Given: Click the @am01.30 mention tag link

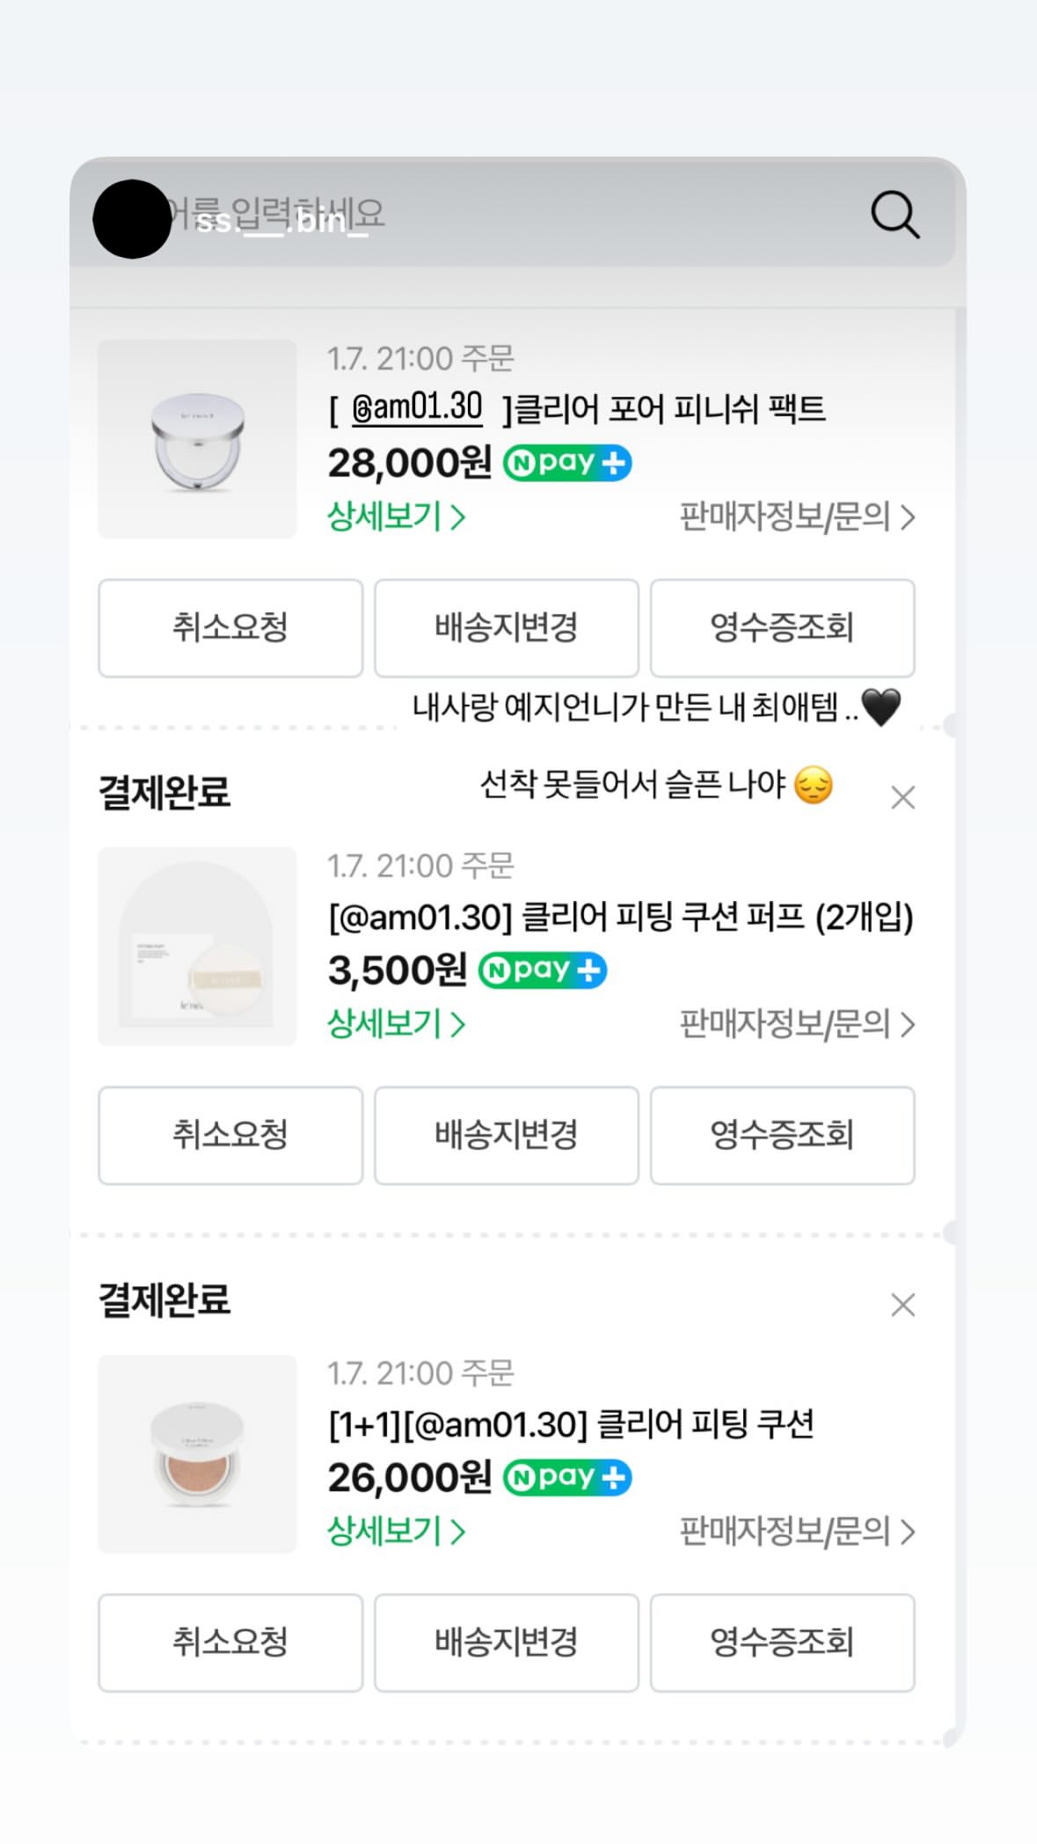Looking at the screenshot, I should (x=417, y=407).
